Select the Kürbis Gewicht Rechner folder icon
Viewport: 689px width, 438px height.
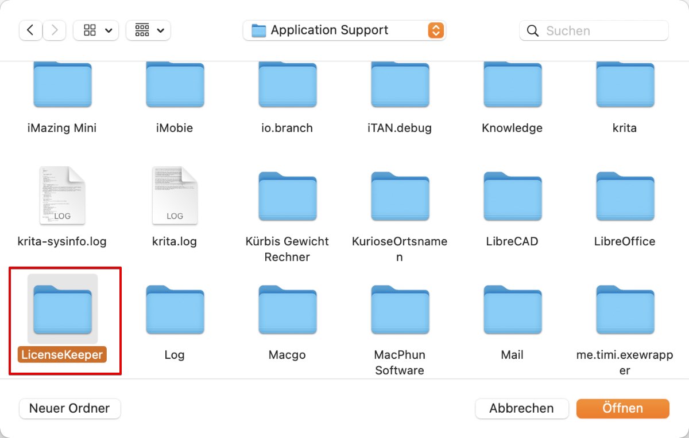[x=287, y=196]
